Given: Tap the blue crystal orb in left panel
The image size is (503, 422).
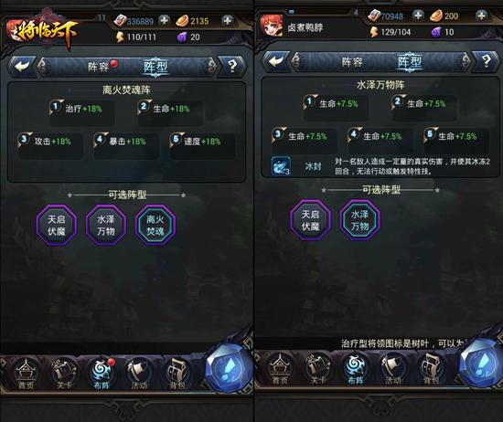Looking at the screenshot, I should (229, 367).
